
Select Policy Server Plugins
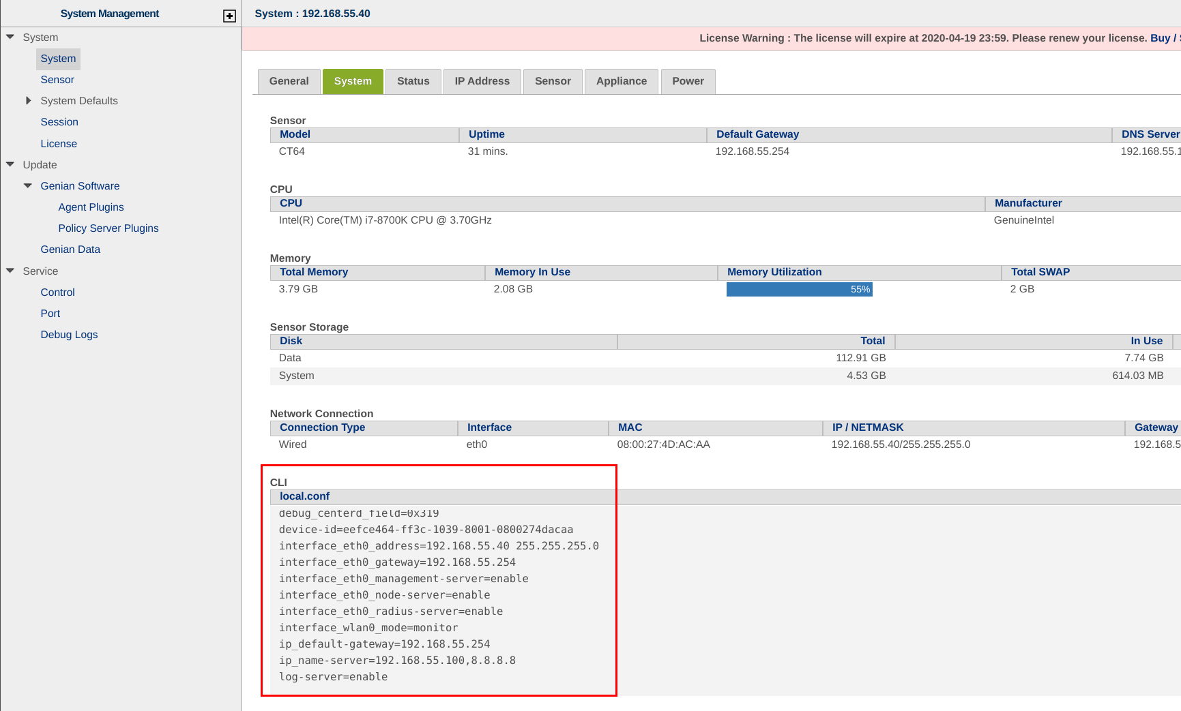(108, 228)
